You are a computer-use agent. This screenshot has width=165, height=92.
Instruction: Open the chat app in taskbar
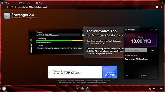(x=78, y=89)
